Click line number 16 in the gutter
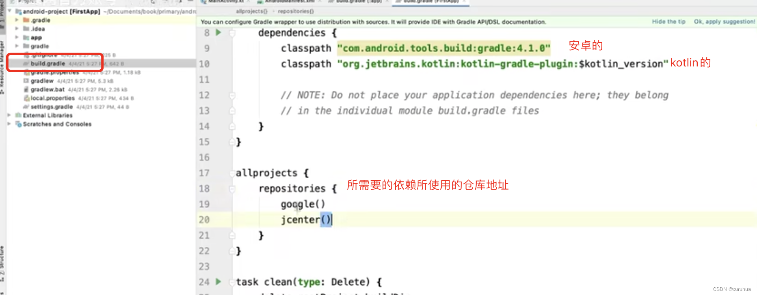The image size is (757, 295). click(204, 157)
